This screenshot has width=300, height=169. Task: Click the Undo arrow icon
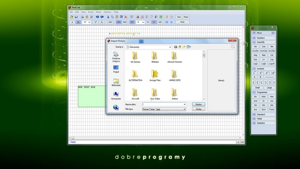(x=97, y=17)
